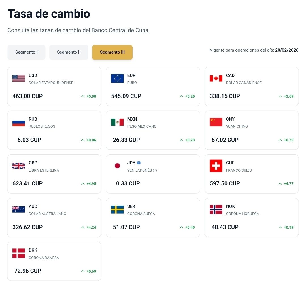The height and width of the screenshot is (289, 306).
Task: Select the Segmento III tab
Action: click(112, 52)
